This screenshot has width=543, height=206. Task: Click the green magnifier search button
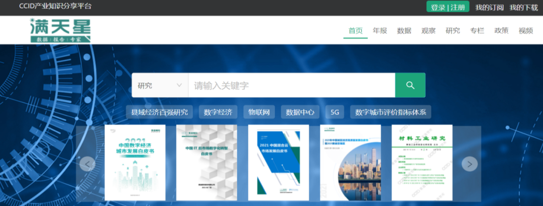410,85
